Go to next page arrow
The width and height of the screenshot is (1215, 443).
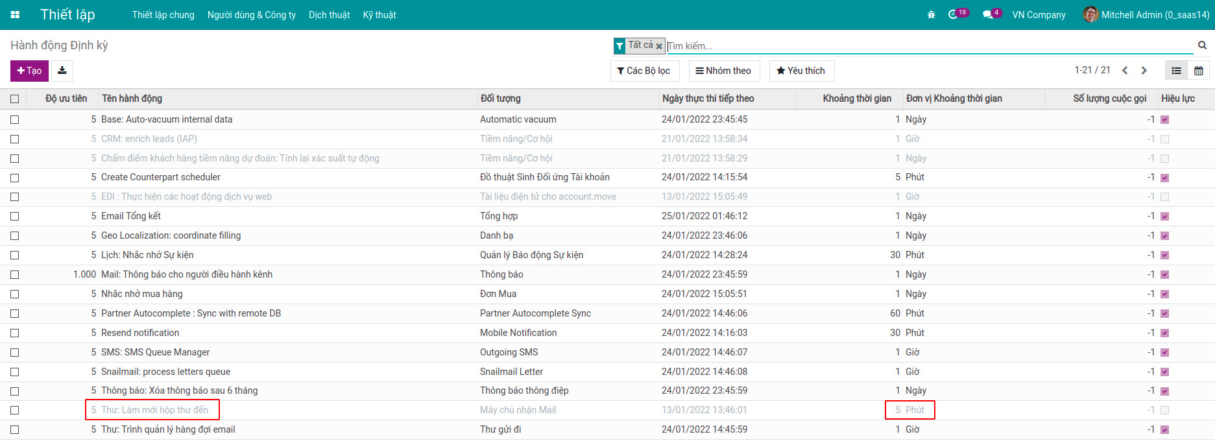click(1144, 71)
